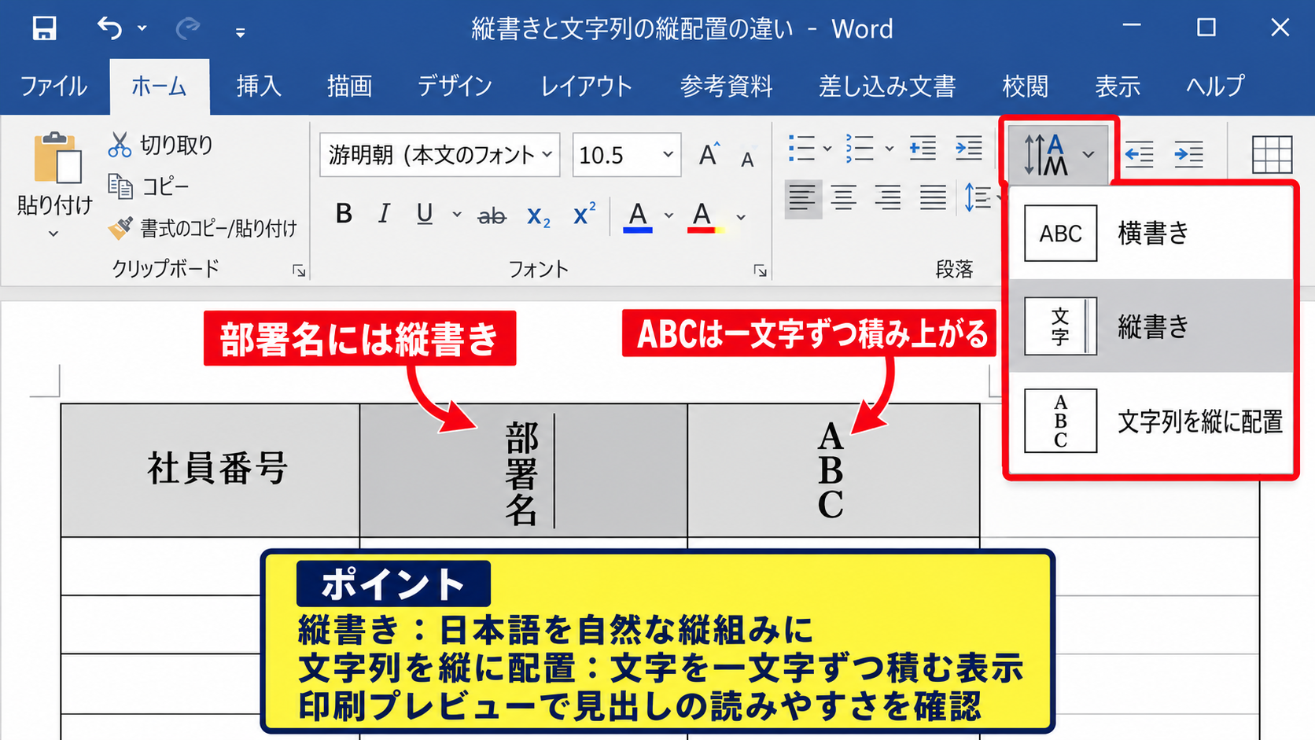Open the ファイル tab

(53, 86)
